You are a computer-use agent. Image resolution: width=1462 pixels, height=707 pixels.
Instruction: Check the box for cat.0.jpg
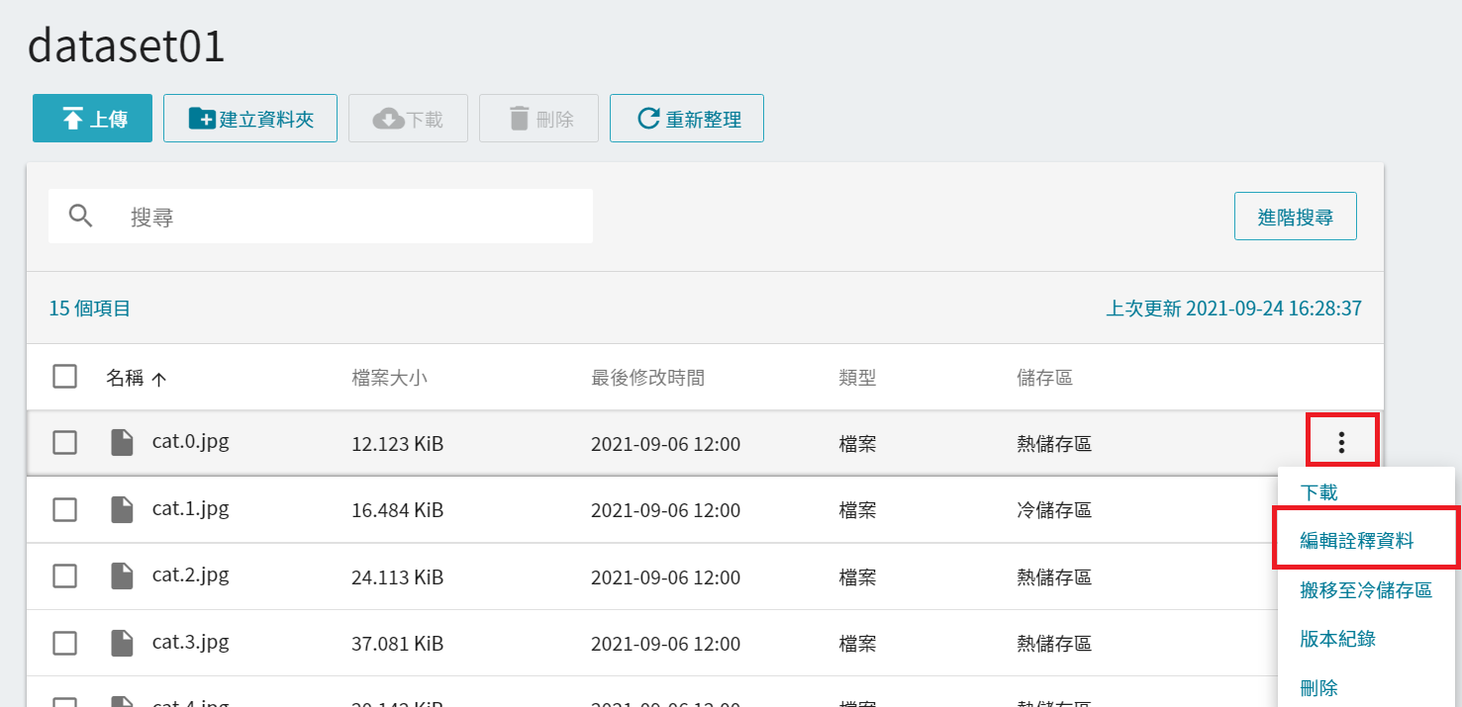pos(65,443)
